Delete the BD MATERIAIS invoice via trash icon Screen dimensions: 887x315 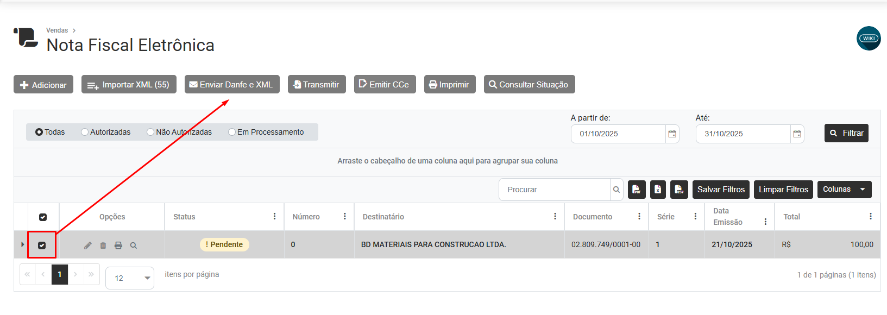[103, 245]
